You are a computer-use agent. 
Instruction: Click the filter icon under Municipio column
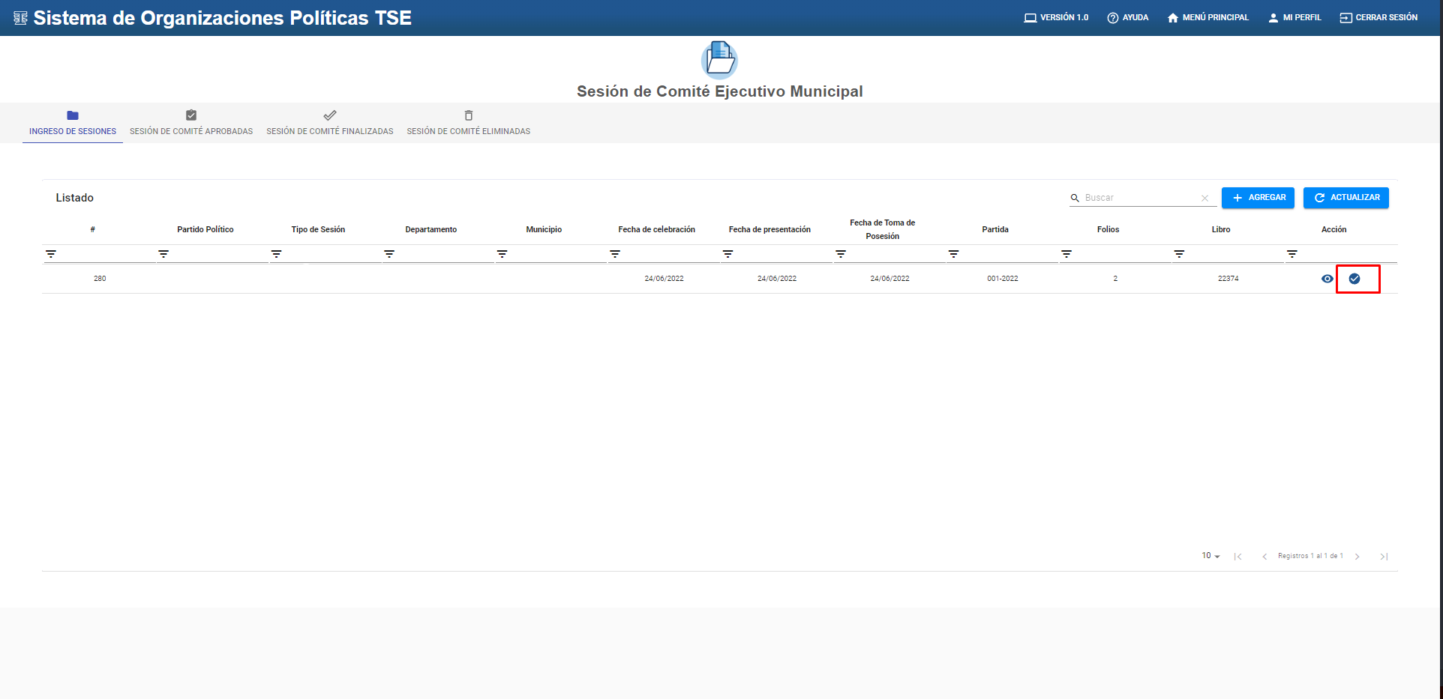(x=502, y=255)
